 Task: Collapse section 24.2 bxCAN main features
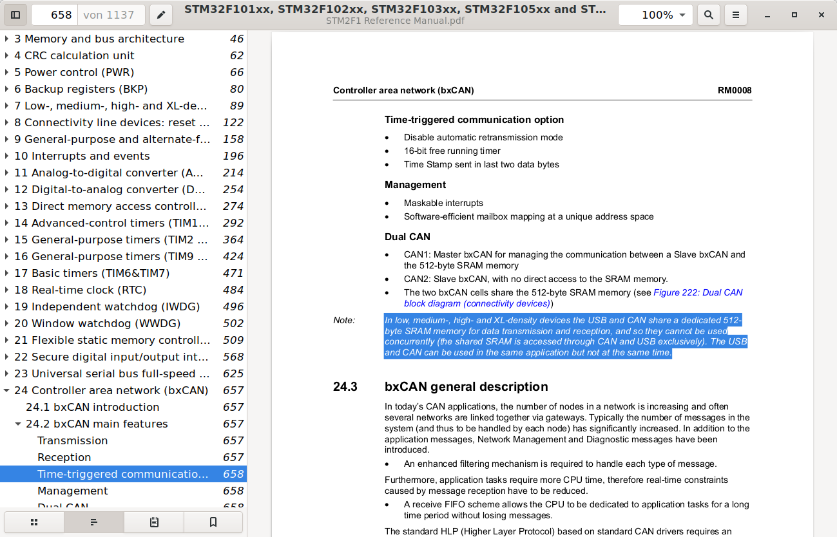[18, 424]
